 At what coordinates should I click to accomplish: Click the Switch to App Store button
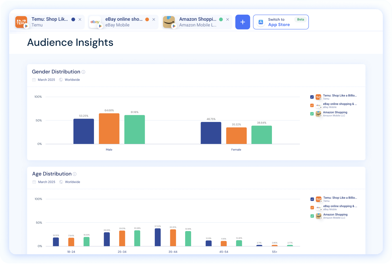pyautogui.click(x=281, y=22)
